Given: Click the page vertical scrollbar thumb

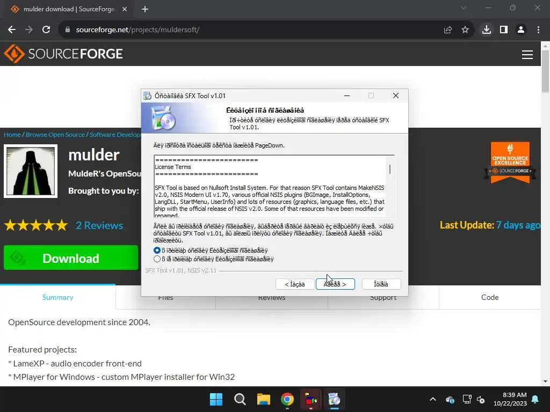Looking at the screenshot, I should (x=545, y=71).
